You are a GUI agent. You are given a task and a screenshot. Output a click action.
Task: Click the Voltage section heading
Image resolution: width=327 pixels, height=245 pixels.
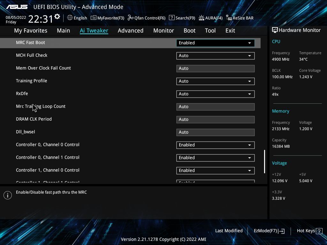pyautogui.click(x=279, y=163)
